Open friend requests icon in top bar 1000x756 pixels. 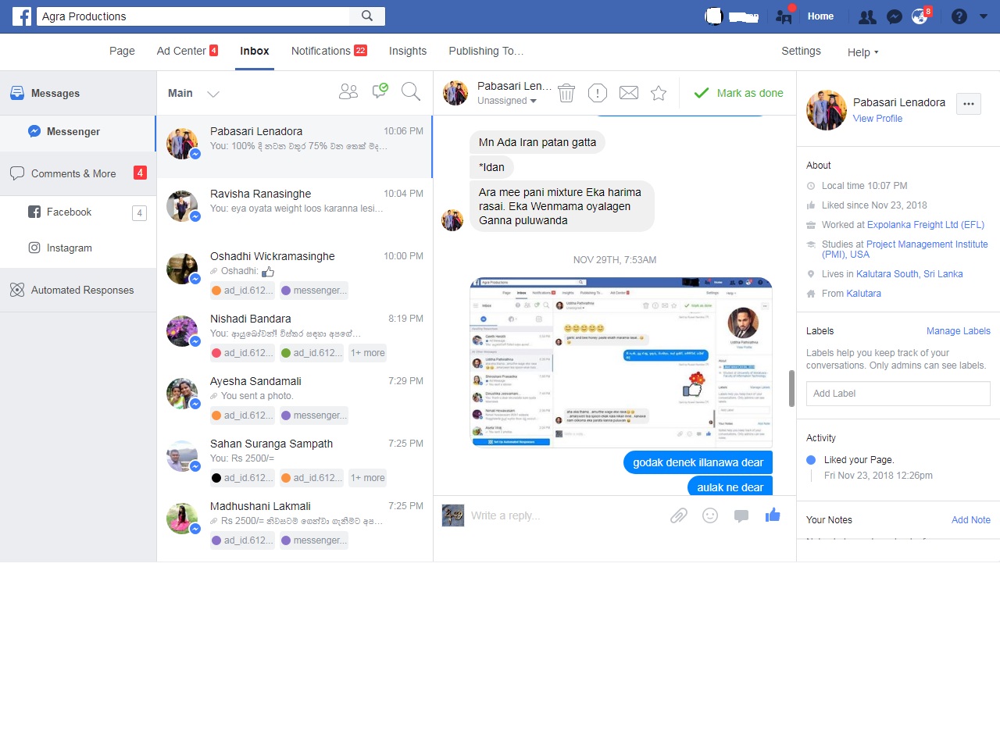coord(867,16)
